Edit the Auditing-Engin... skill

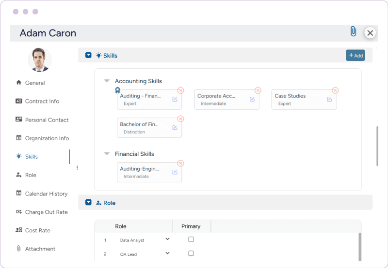tap(175, 172)
